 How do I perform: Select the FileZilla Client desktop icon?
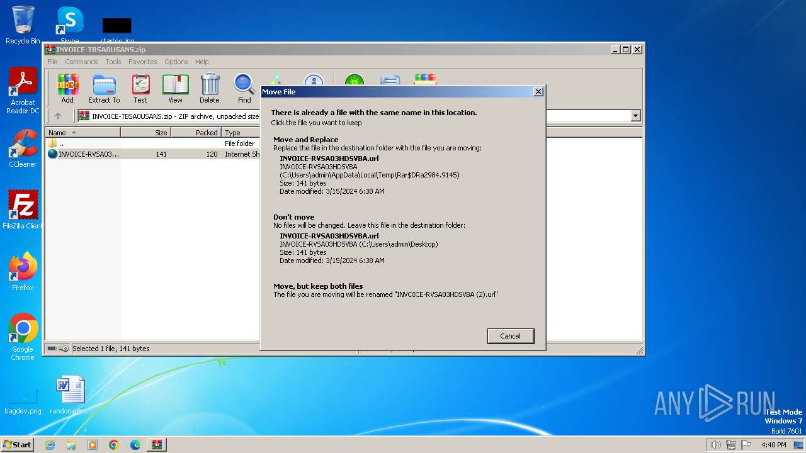tap(23, 210)
